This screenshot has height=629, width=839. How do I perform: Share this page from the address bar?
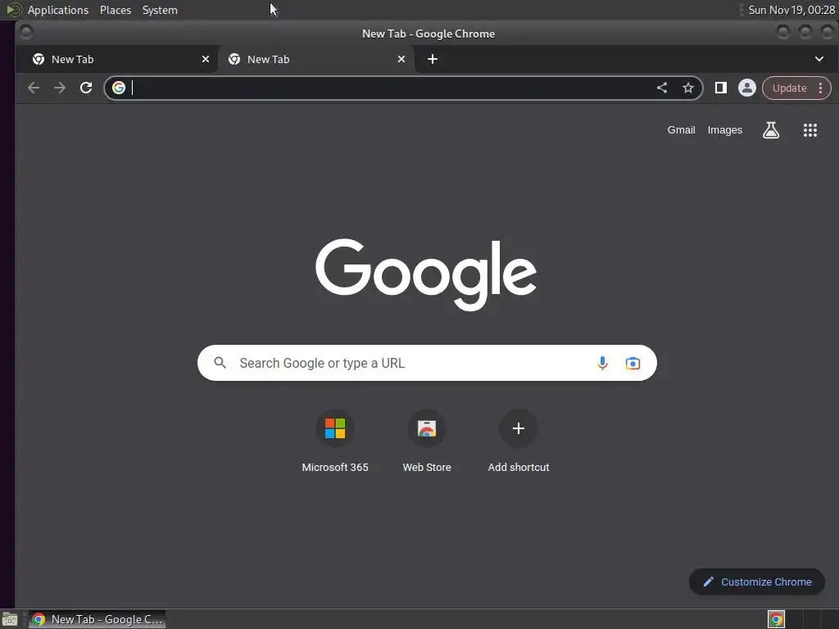[x=662, y=88]
